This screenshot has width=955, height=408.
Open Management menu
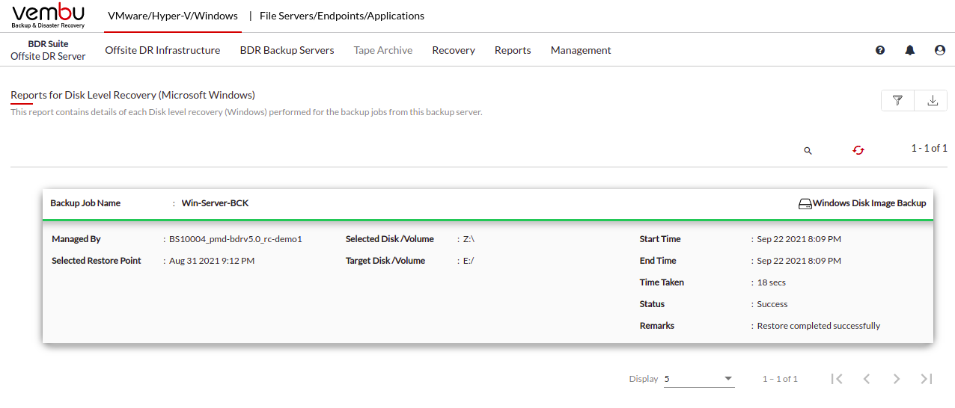click(x=581, y=50)
